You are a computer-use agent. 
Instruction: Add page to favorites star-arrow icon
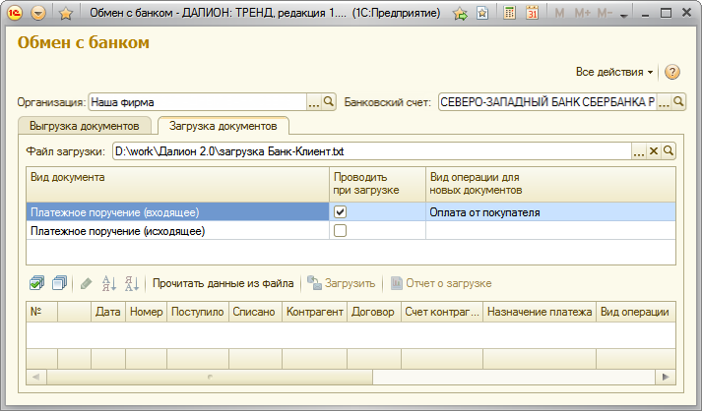point(460,14)
